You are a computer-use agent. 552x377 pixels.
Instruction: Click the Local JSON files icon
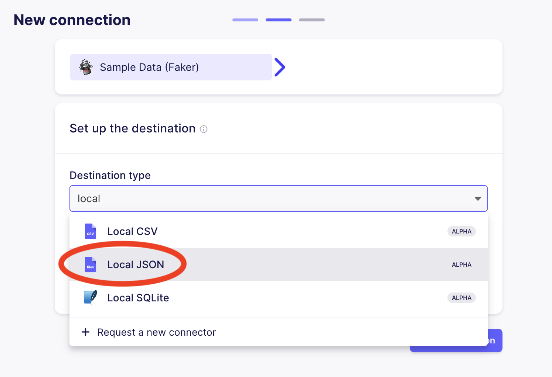pos(91,264)
